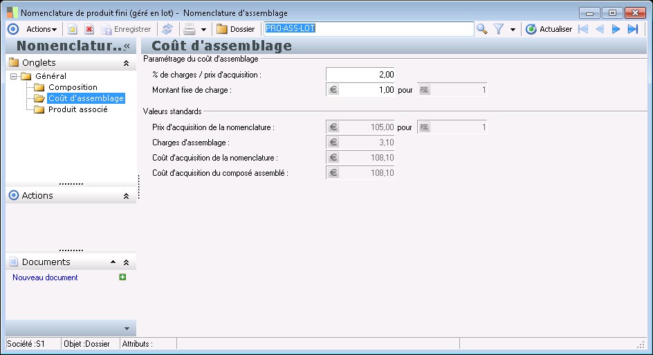Image resolution: width=653 pixels, height=355 pixels.
Task: Click Objet :Dossier status bar entry
Action: [86, 344]
